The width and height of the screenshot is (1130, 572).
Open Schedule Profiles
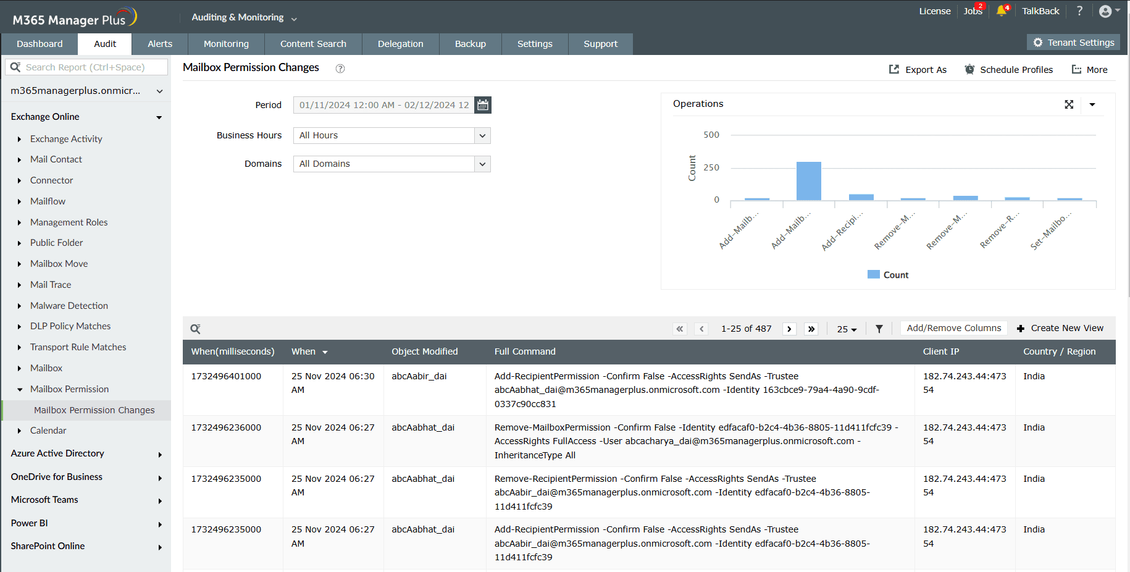[x=1009, y=69]
